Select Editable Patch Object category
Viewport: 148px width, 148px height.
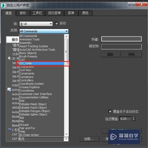[x=33, y=108]
